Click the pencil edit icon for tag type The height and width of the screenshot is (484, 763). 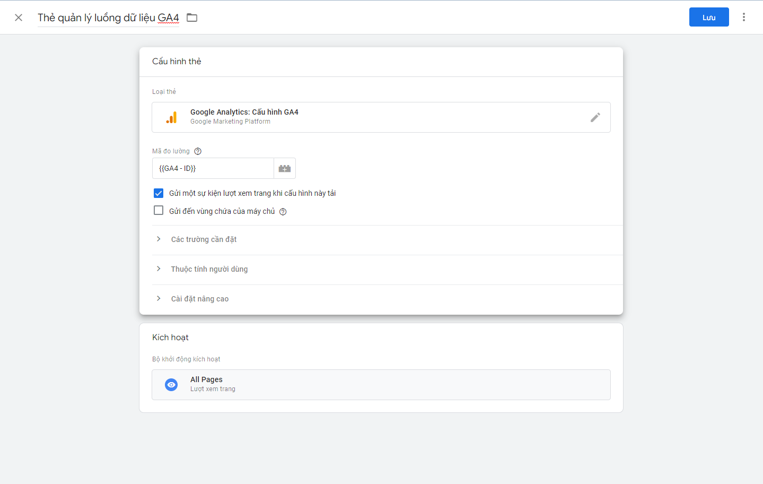pos(595,117)
